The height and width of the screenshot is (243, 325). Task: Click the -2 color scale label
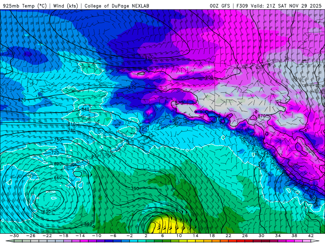(x=130, y=236)
